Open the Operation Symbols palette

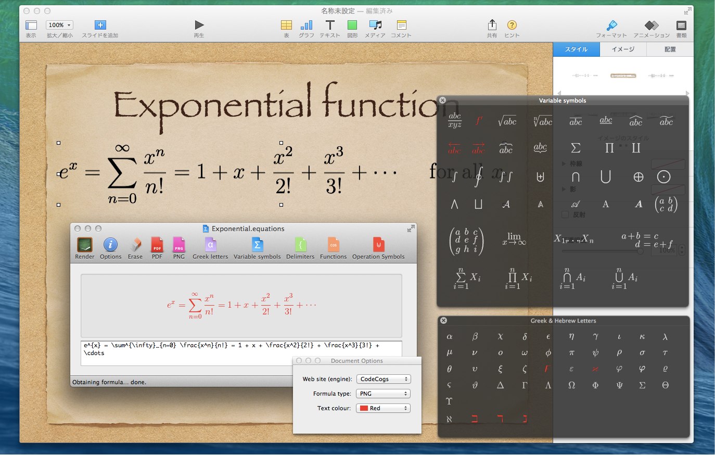378,245
